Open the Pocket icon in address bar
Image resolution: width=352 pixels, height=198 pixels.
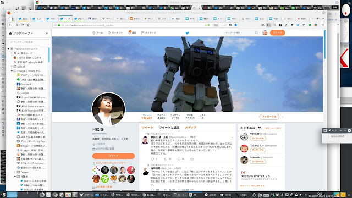point(230,25)
